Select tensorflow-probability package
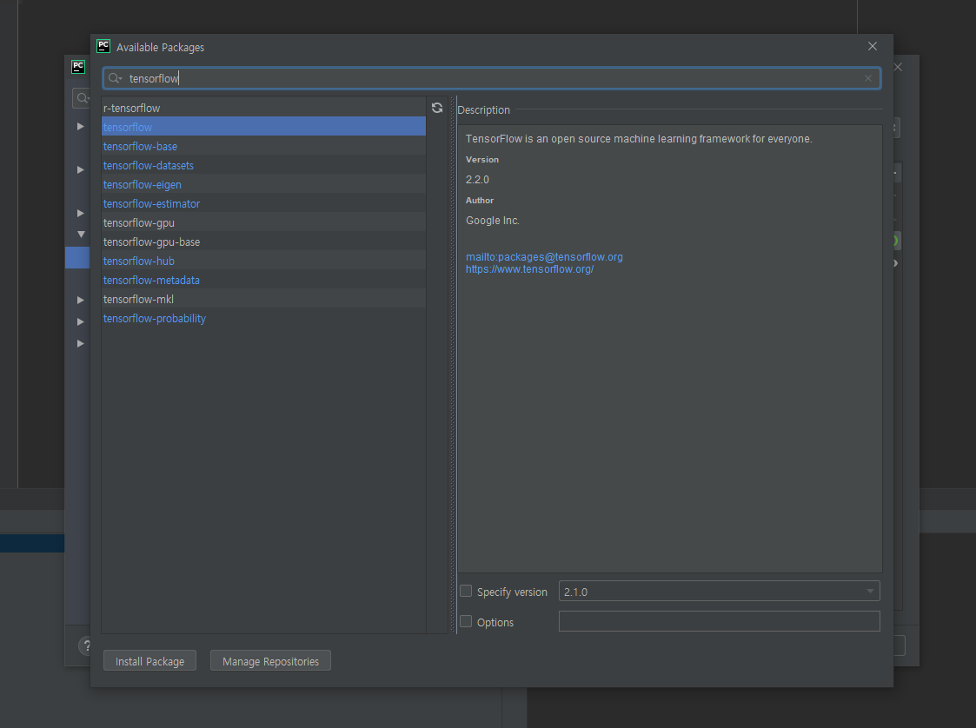 click(x=263, y=319)
